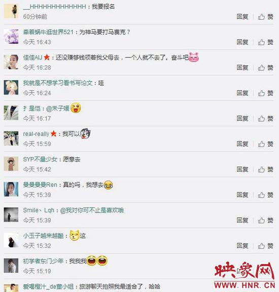Viewport: 279px width, 292px height.
Task: Open the @我对你可不止是喜欢哦 mention
Action: (92, 210)
